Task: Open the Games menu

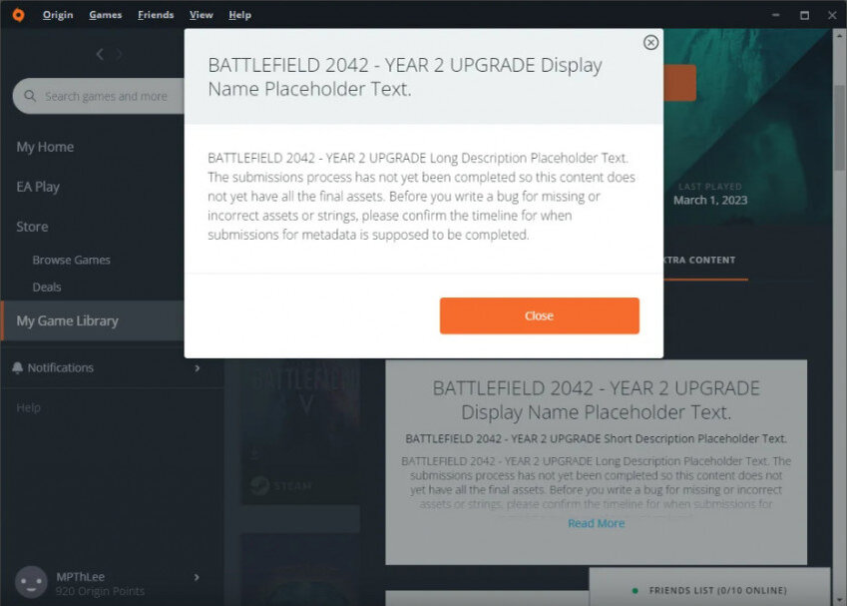Action: coord(105,14)
